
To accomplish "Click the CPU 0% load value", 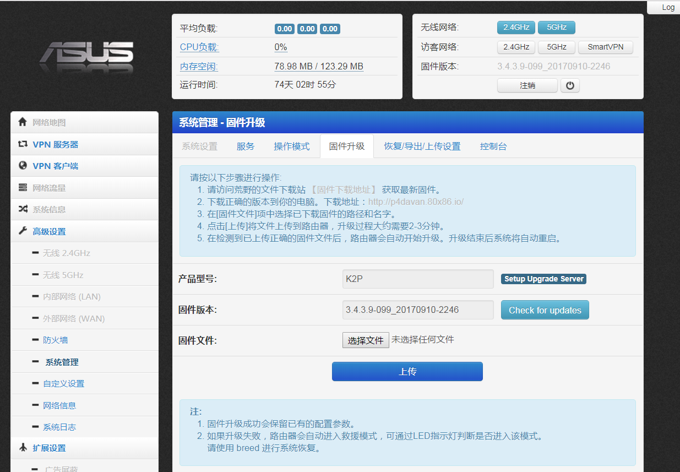I will 281,47.
